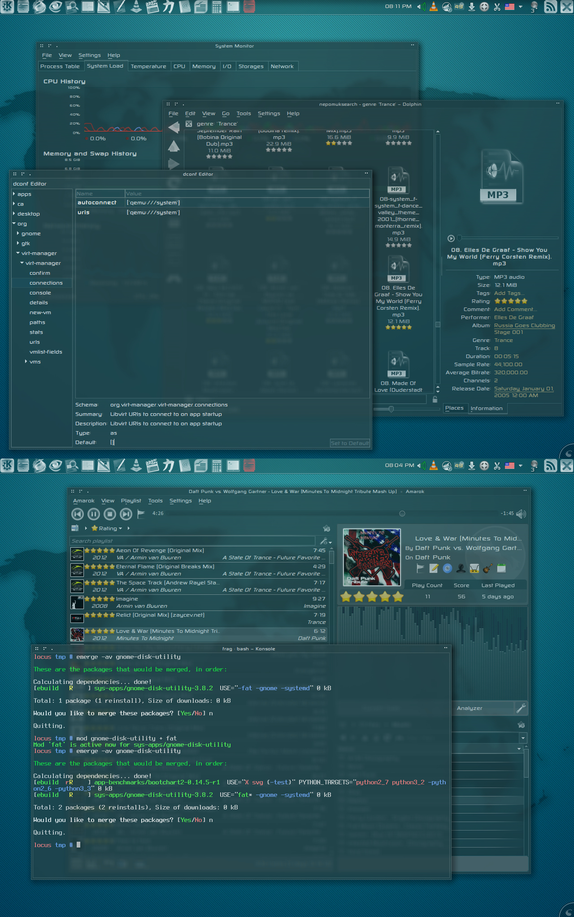
Task: Click Amarok's bookmark flag next to 4:26
Action: (x=141, y=514)
